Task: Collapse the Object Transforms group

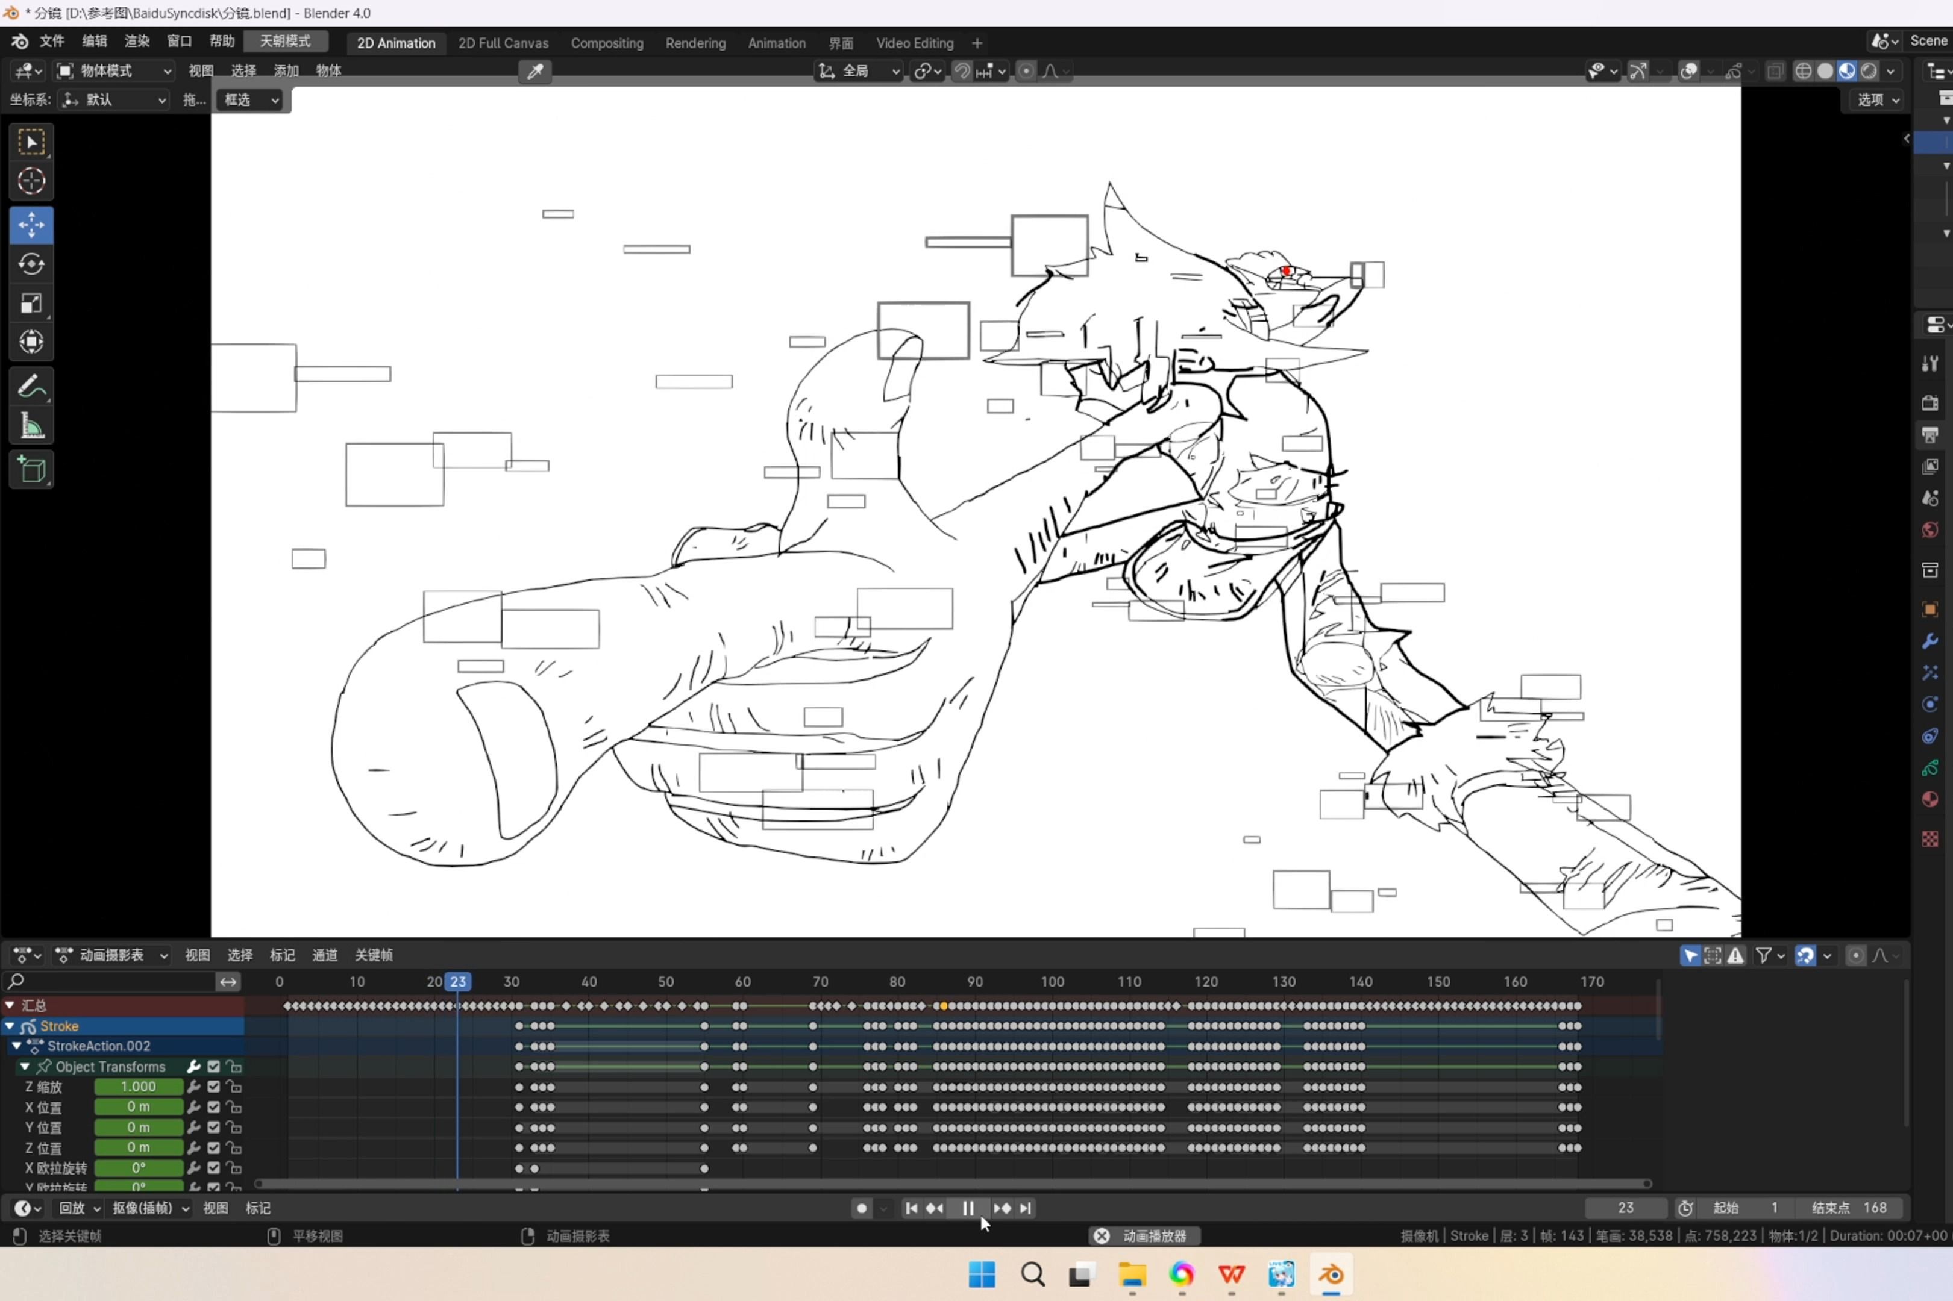Action: pyautogui.click(x=25, y=1066)
